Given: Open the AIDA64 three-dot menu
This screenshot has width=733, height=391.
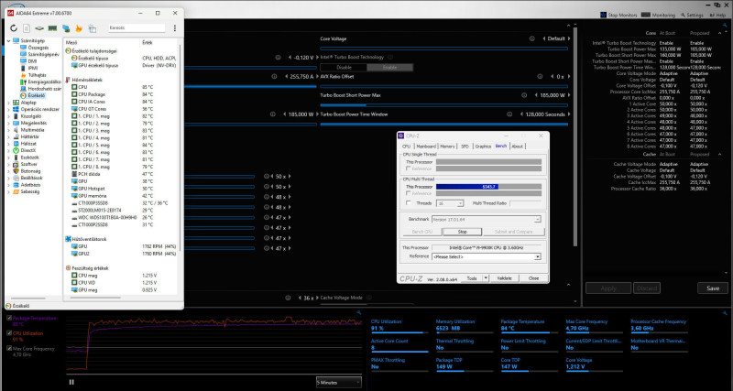Looking at the screenshot, I should pos(175,28).
